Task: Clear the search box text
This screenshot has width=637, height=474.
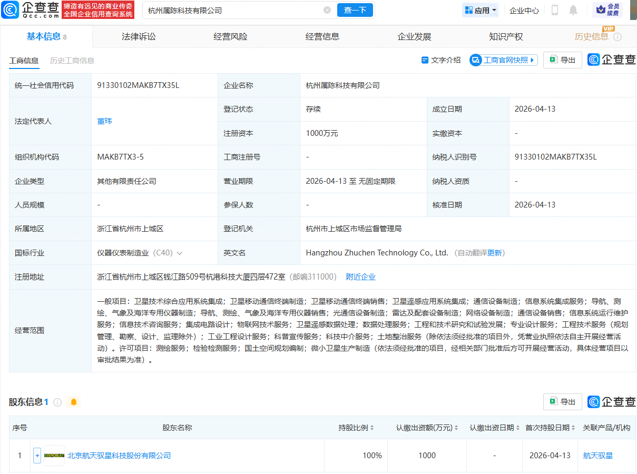Action: (327, 10)
